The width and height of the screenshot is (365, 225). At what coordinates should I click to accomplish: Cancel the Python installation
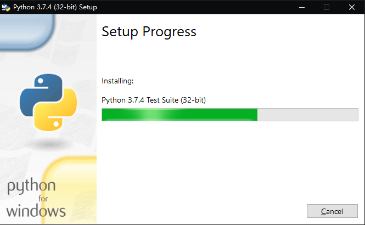332,211
